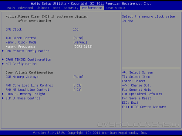Enter MCT Configuration submenu

[21, 64]
